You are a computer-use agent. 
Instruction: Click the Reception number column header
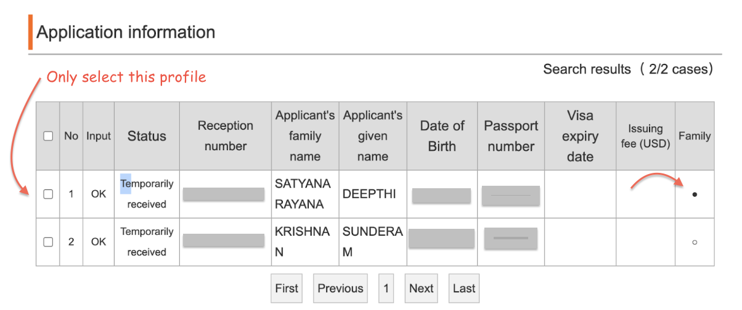(226, 136)
